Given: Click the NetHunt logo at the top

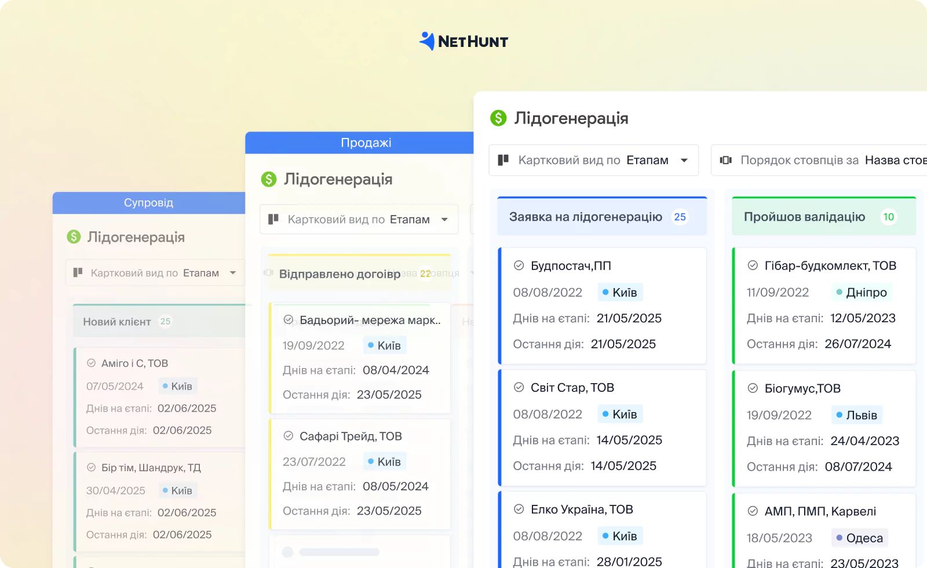Looking at the screenshot, I should 463,41.
